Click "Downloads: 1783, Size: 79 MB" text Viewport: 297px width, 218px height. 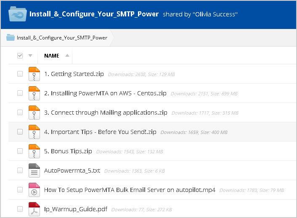pos(252,190)
